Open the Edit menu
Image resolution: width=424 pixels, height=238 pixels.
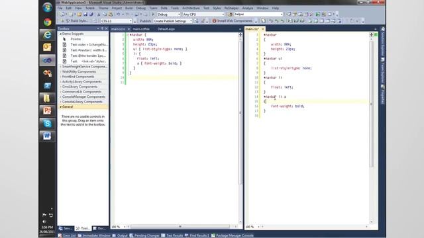[69, 8]
